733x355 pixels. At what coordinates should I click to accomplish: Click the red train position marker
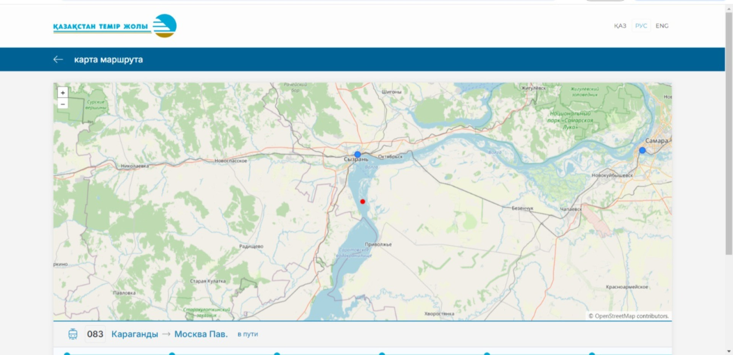click(362, 201)
